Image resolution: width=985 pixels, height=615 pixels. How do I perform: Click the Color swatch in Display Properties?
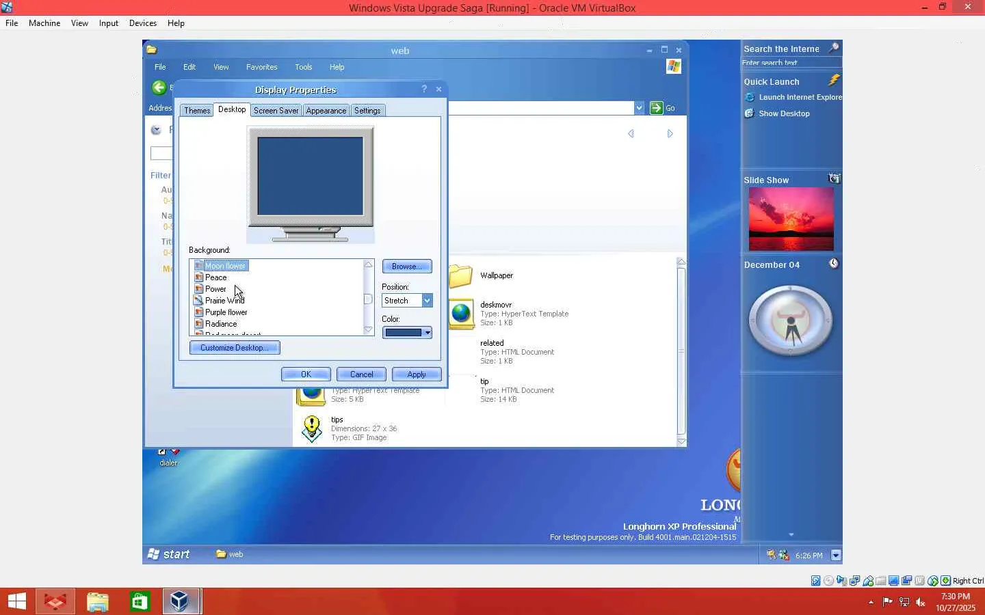point(403,333)
